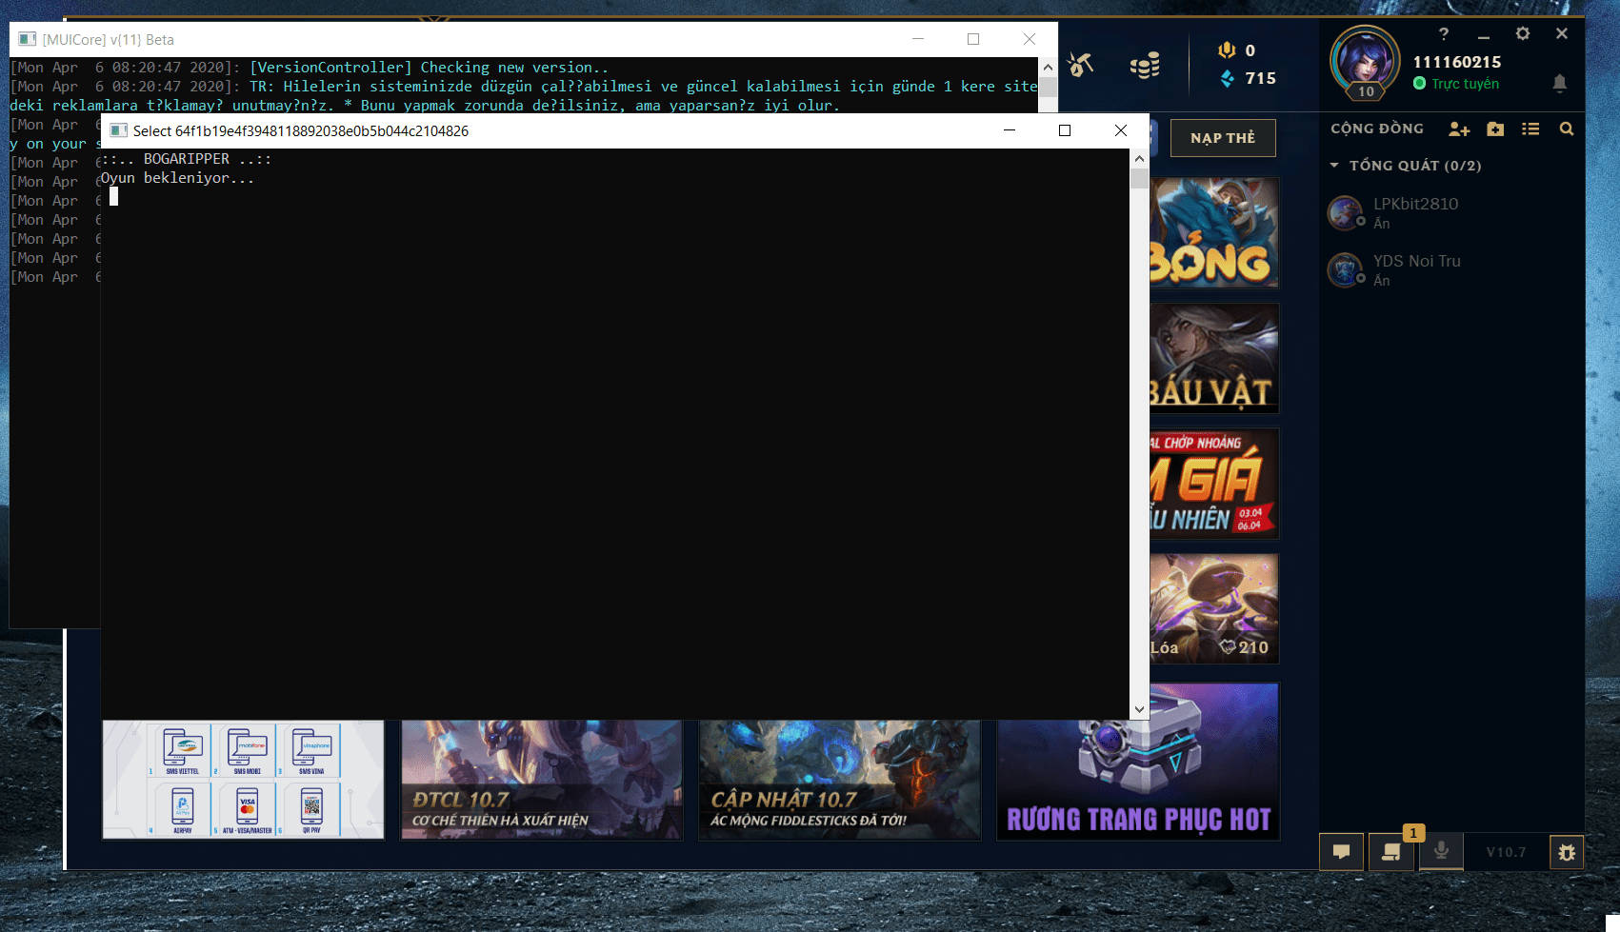Open the summoner profile avatar
Image resolution: width=1620 pixels, height=932 pixels.
pos(1365,61)
